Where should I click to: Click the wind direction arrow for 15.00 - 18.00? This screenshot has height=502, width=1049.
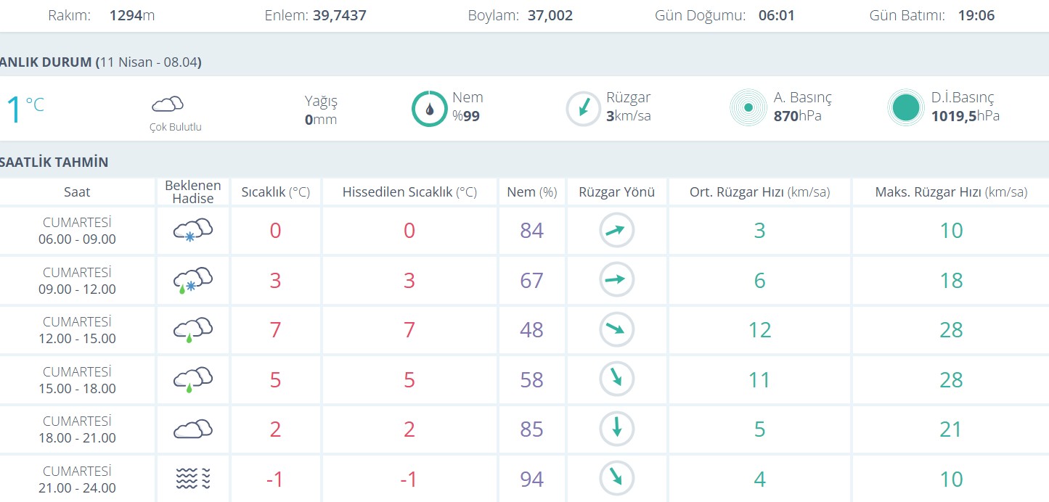616,379
